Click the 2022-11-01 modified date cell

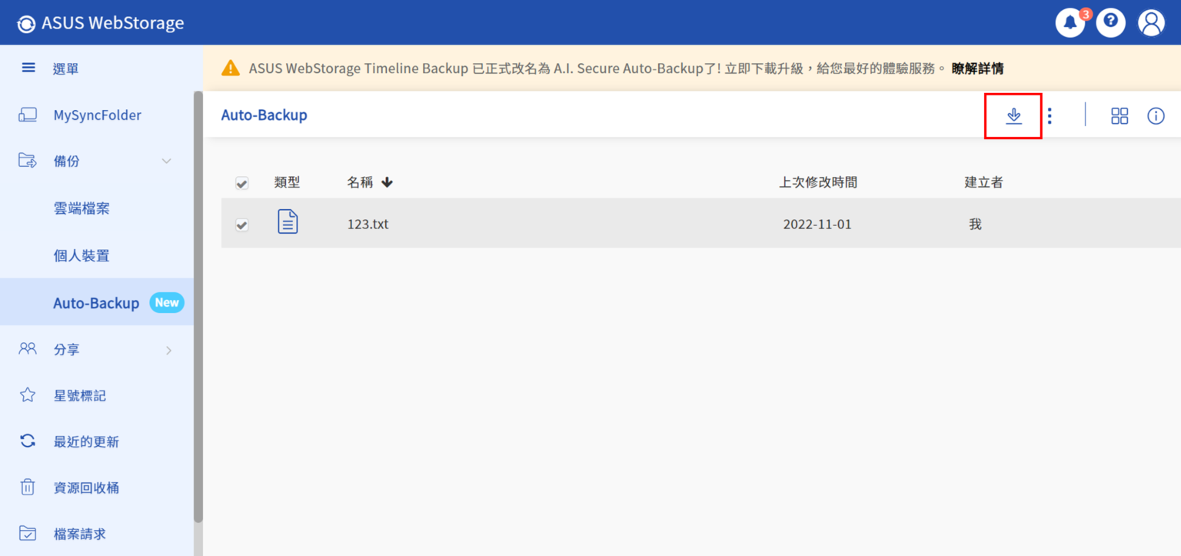coord(817,225)
